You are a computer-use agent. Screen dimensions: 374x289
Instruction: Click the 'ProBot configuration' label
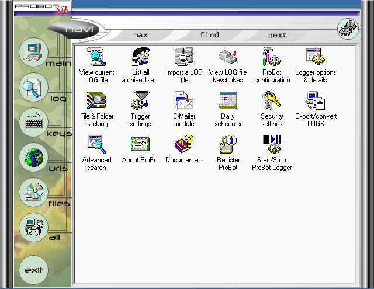point(272,76)
